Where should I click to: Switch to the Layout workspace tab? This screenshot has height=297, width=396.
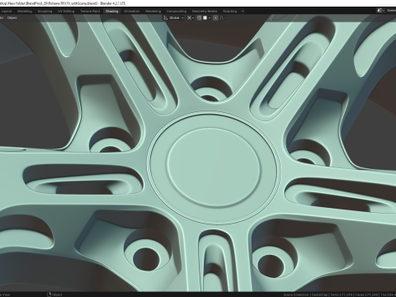(7, 12)
